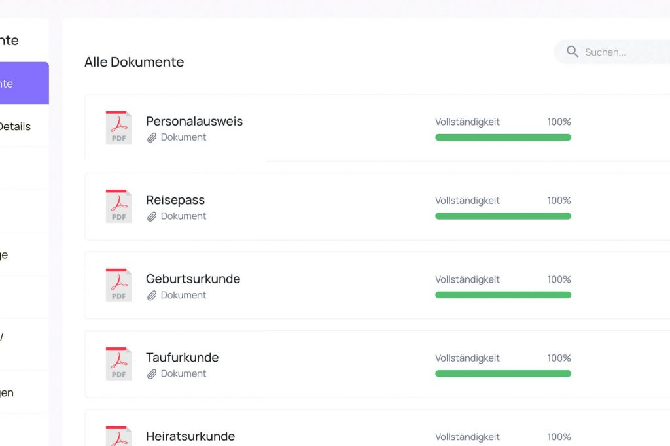Viewport: 670px width, 446px height.
Task: Open the Details sidebar menu item
Action: 16,126
